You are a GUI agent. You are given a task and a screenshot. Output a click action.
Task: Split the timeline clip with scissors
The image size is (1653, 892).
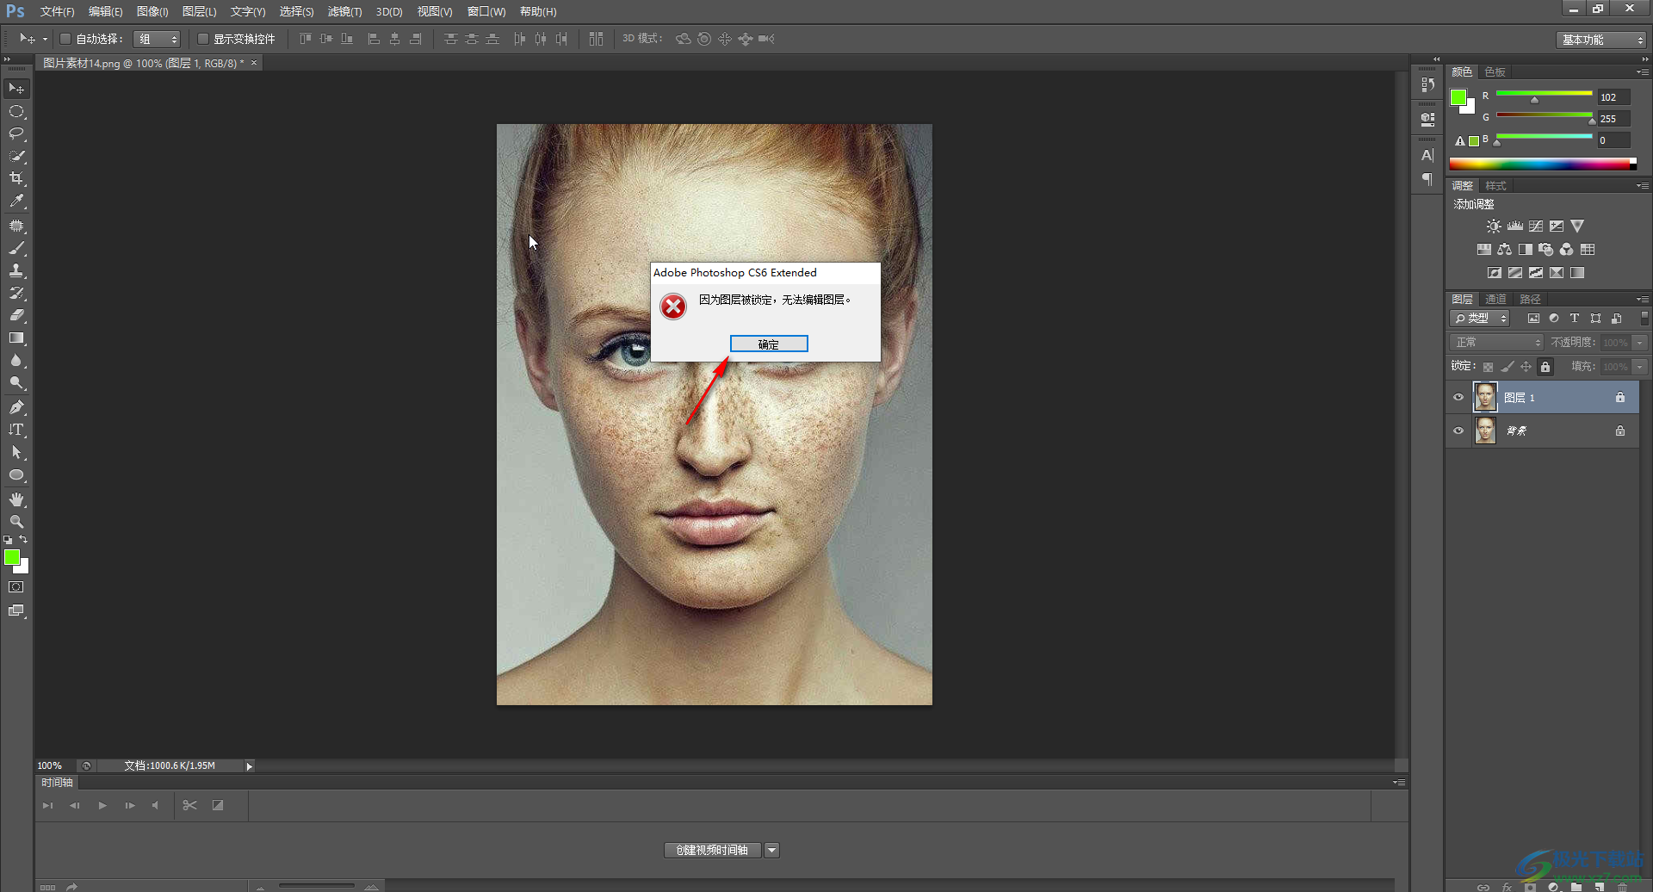click(x=190, y=806)
